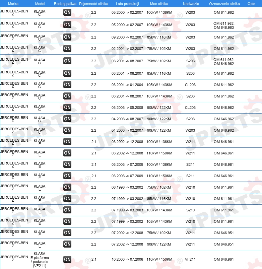This screenshot has height=269, width=262.
Task: Select the S210 body cell
Action: tap(190, 210)
